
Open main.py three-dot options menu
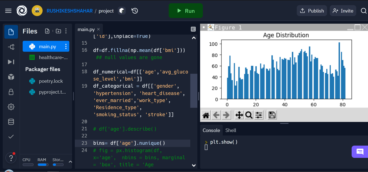click(66, 47)
